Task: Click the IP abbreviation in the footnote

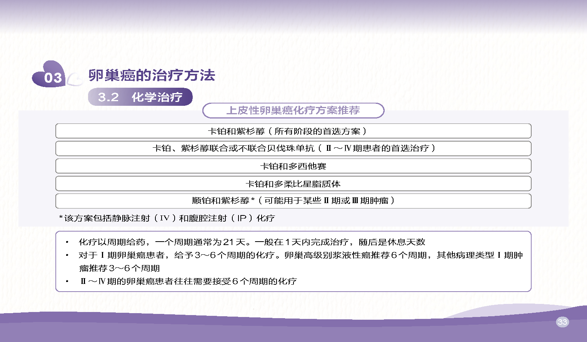Action: click(x=242, y=219)
